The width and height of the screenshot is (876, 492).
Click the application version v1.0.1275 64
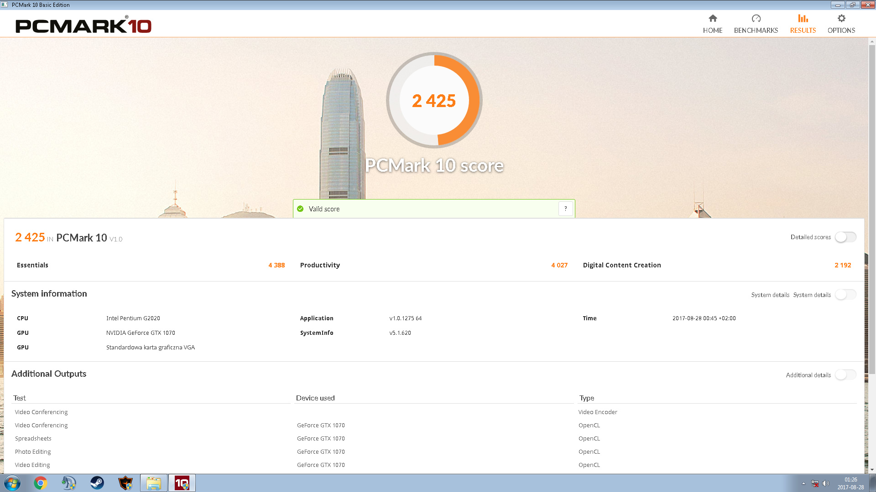click(406, 318)
